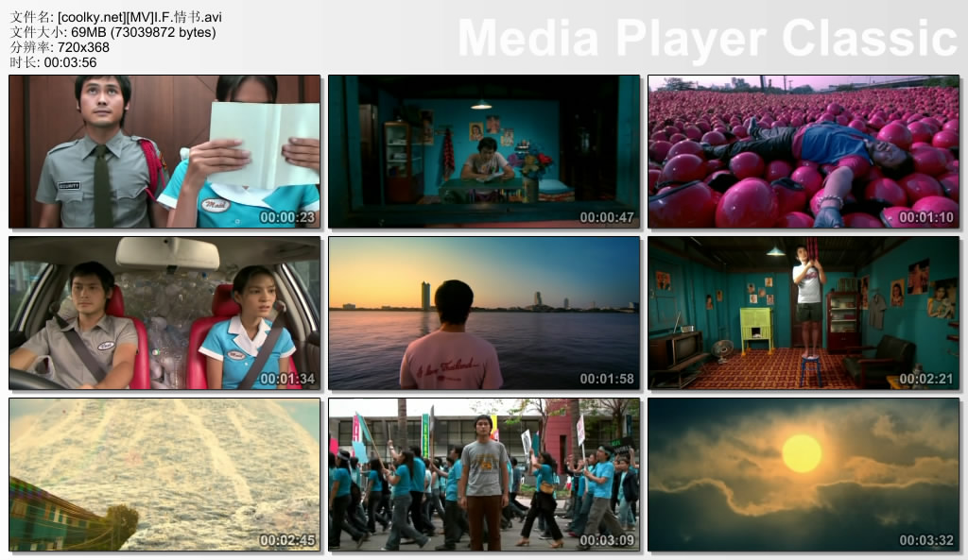Open the sea boat thumbnail at 00:02:45
Screen dimensions: 968x560
click(x=164, y=475)
